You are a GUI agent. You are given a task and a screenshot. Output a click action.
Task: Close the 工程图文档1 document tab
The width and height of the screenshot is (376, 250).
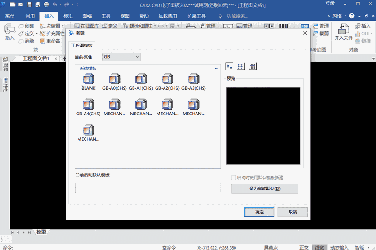point(55,59)
